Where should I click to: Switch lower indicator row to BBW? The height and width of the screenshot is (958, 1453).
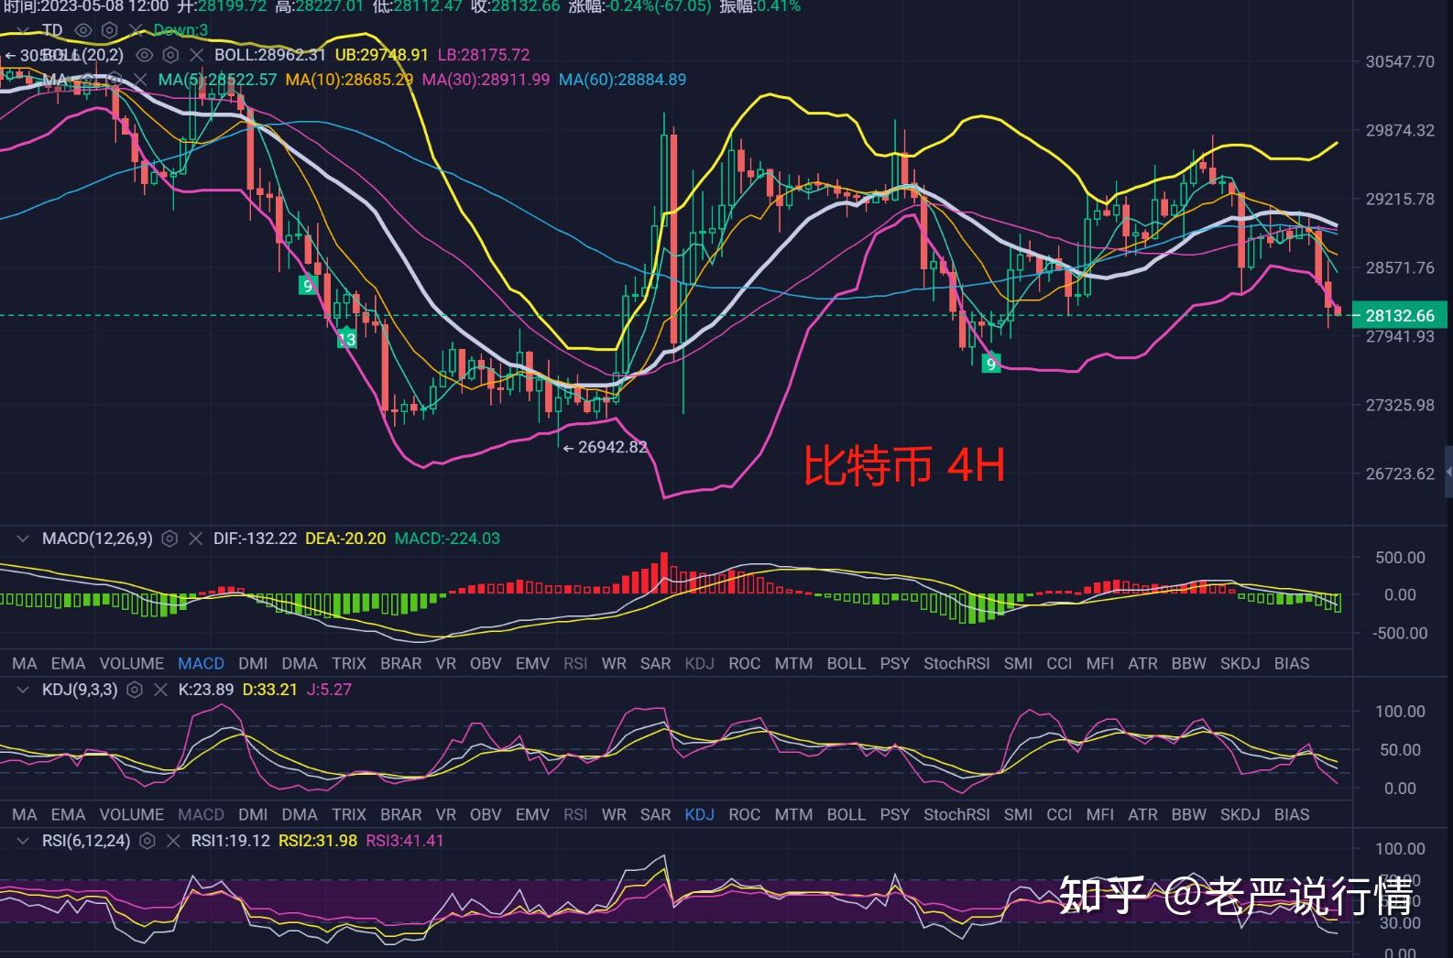(x=1188, y=814)
